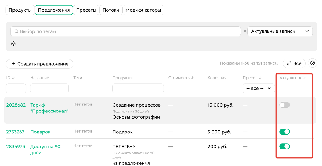Select the Предложения tab
This screenshot has height=166, width=322.
[54, 10]
